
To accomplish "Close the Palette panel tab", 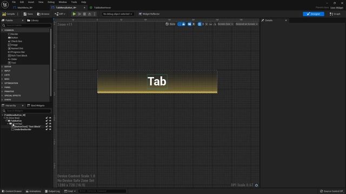I will click(23, 20).
